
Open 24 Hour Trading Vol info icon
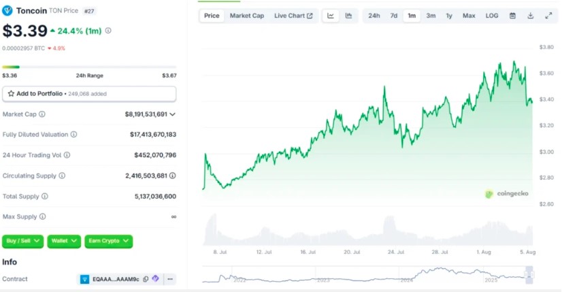tap(67, 155)
